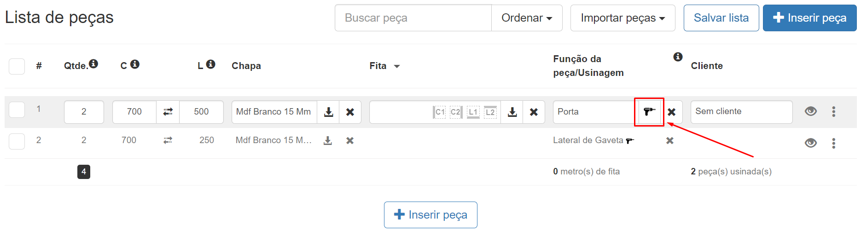
Task: Open the three-dot menu for row 1
Action: [x=833, y=112]
